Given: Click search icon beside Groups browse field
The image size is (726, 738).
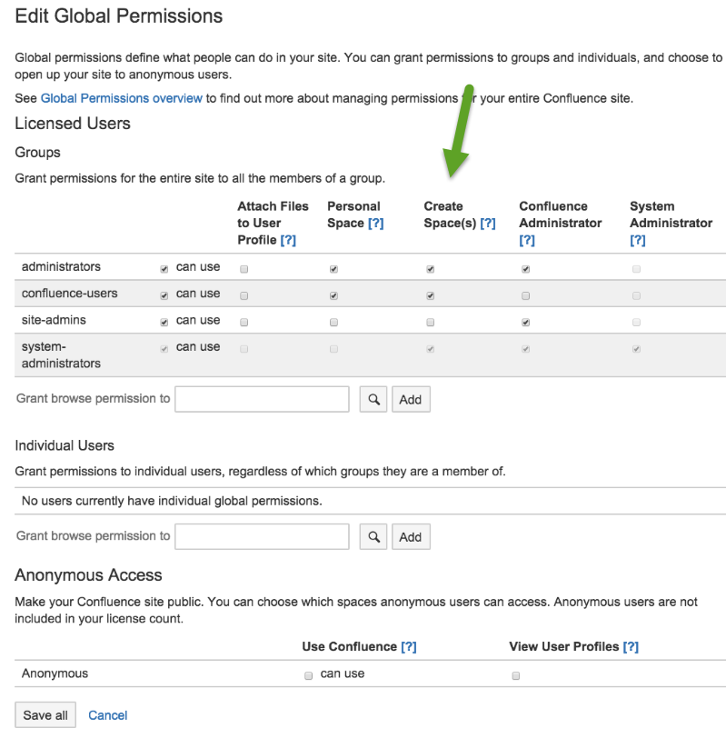Looking at the screenshot, I should tap(373, 400).
